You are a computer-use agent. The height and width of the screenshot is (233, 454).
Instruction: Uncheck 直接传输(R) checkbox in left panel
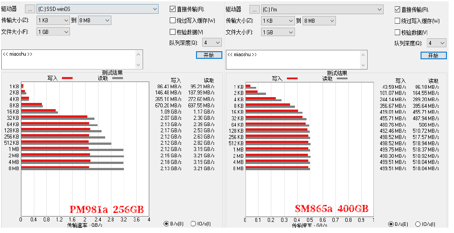[172, 9]
